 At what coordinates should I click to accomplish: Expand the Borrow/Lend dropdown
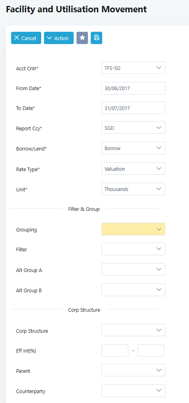(x=134, y=148)
